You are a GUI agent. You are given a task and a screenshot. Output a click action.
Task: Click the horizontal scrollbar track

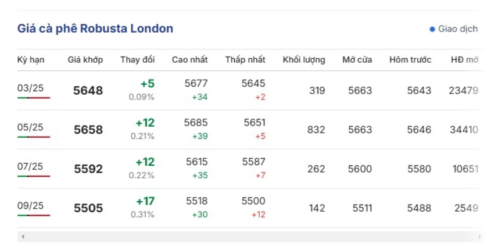point(250,237)
